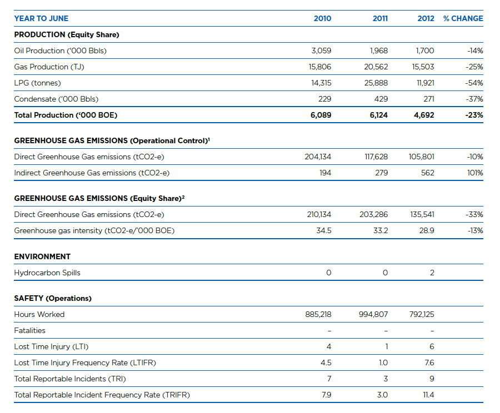Click the 14,315 LPG value
Screen dimensions: 500x413
[321, 83]
